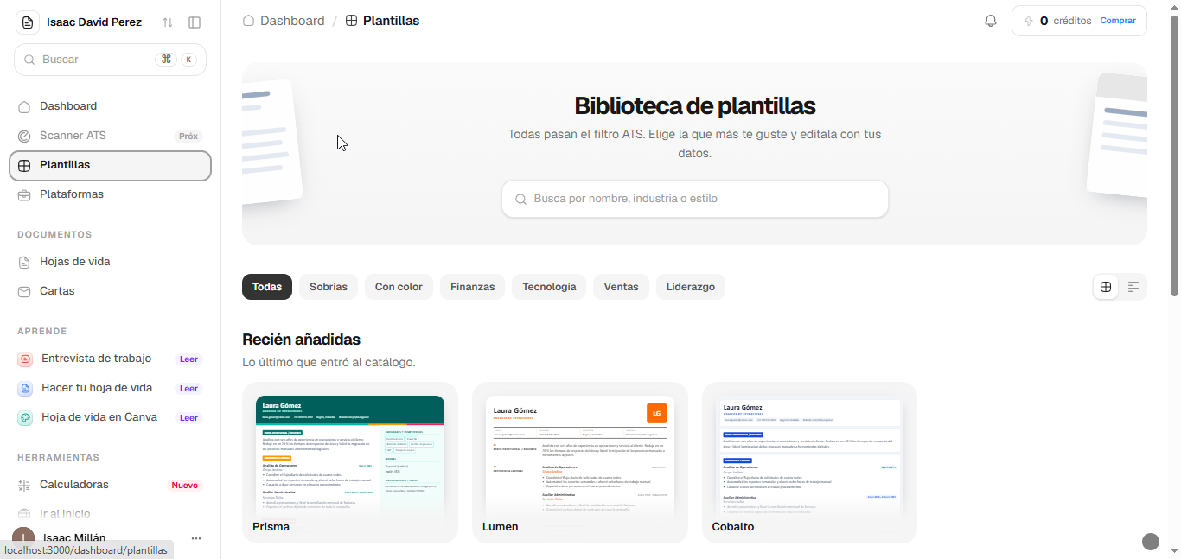The image size is (1181, 559).
Task: Click magnifier icon in template search
Action: click(520, 199)
